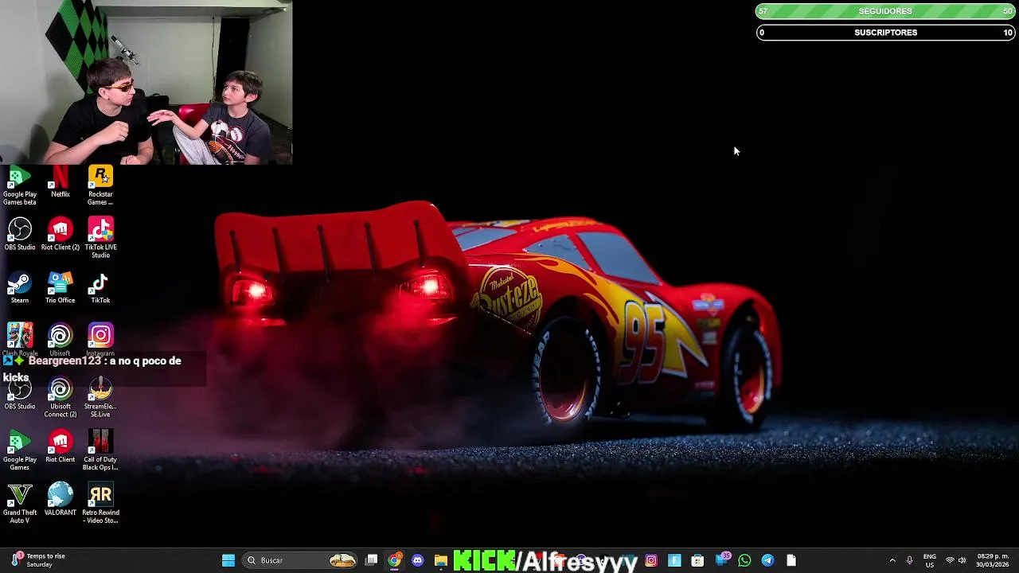Open WhatsApp from the taskbar
The width and height of the screenshot is (1019, 573).
click(x=744, y=560)
